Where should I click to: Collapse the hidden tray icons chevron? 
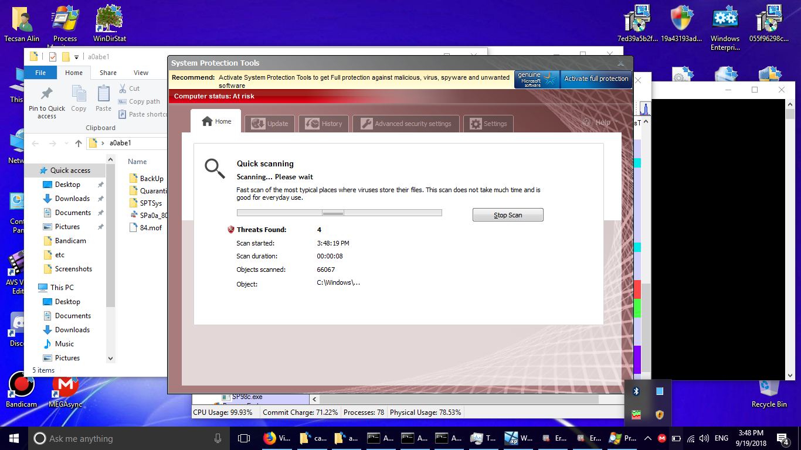648,438
